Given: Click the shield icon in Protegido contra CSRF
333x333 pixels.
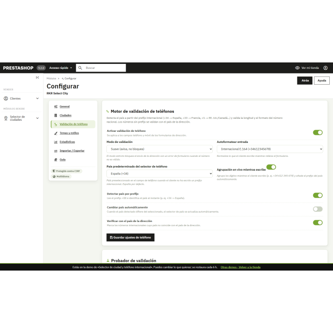Looking at the screenshot, I should tap(54, 171).
